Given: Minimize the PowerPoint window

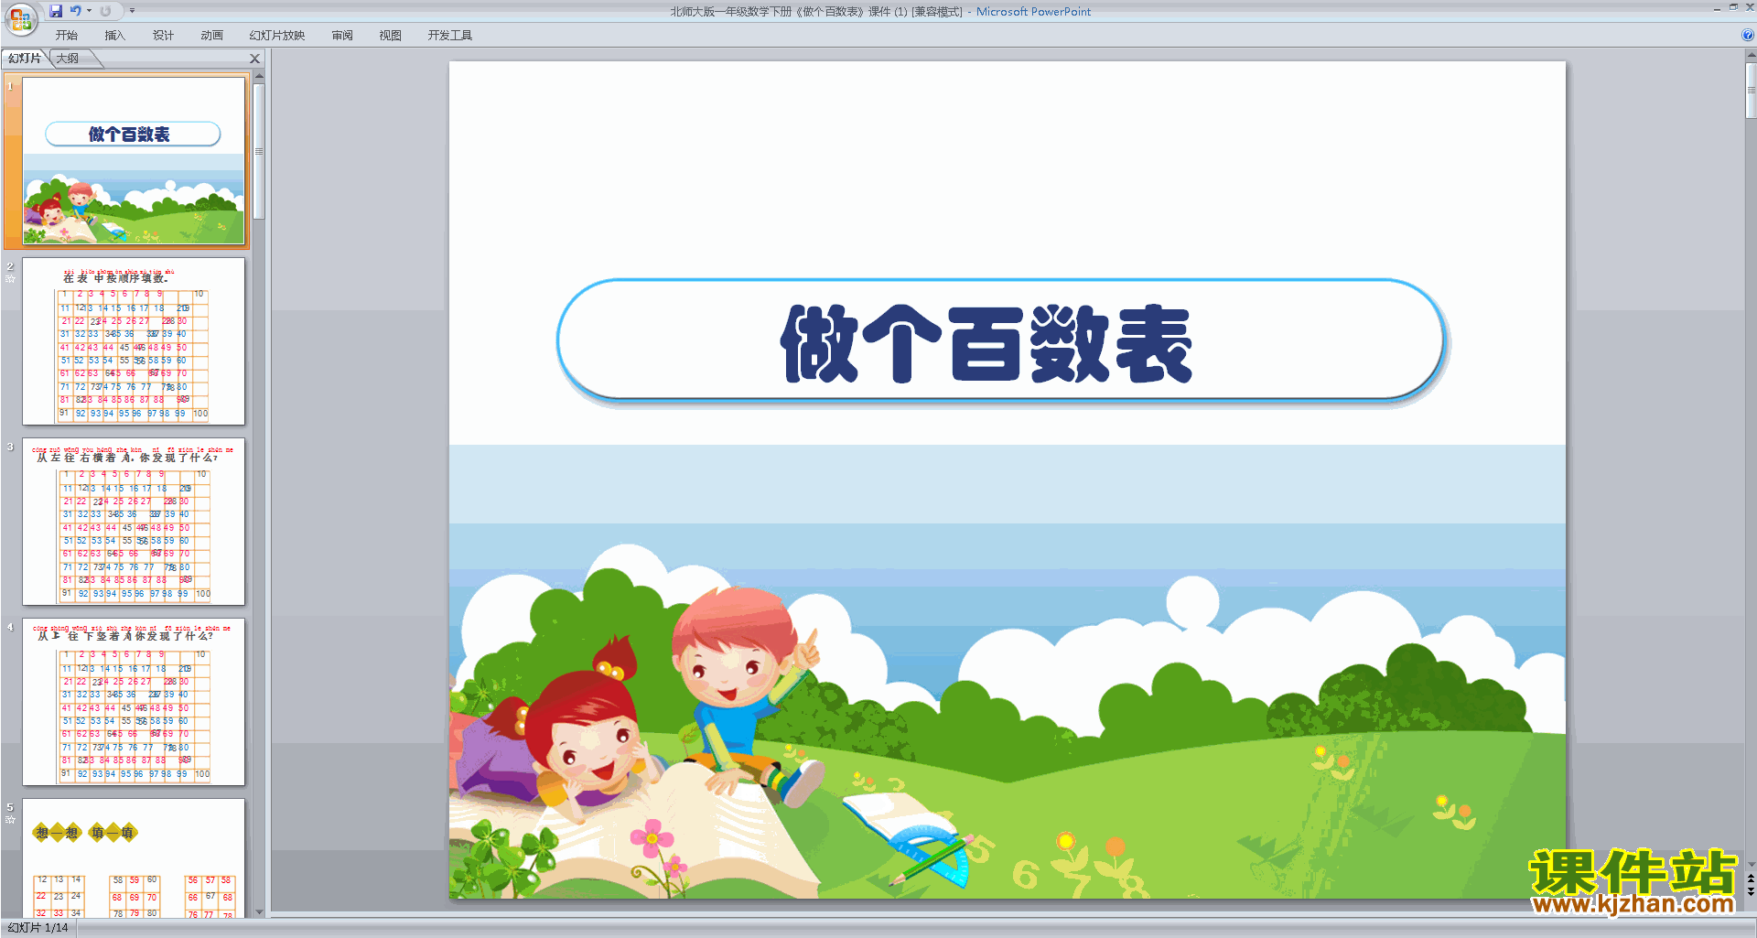Looking at the screenshot, I should [x=1717, y=8].
